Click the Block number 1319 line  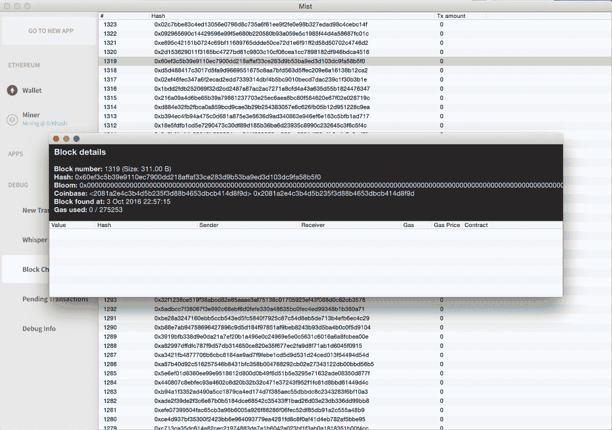[113, 169]
